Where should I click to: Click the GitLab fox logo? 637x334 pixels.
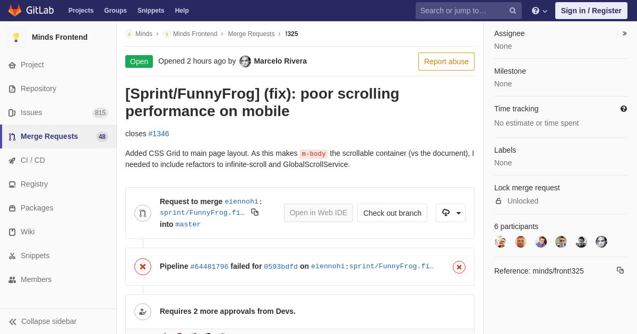click(x=15, y=11)
